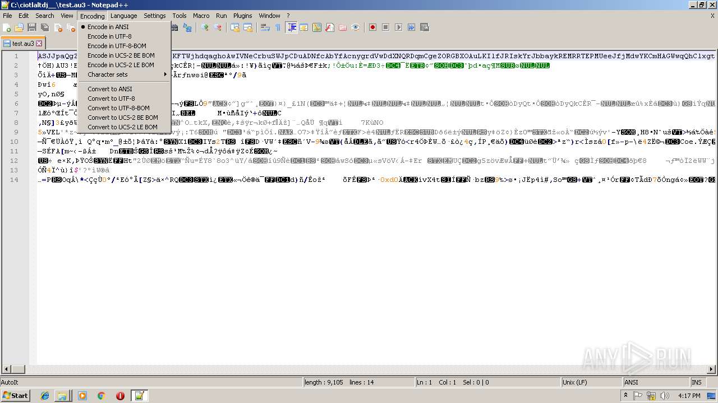Choose Convert to UTF-8-BOM
Viewport: 718px width, 403px height.
pyautogui.click(x=124, y=108)
